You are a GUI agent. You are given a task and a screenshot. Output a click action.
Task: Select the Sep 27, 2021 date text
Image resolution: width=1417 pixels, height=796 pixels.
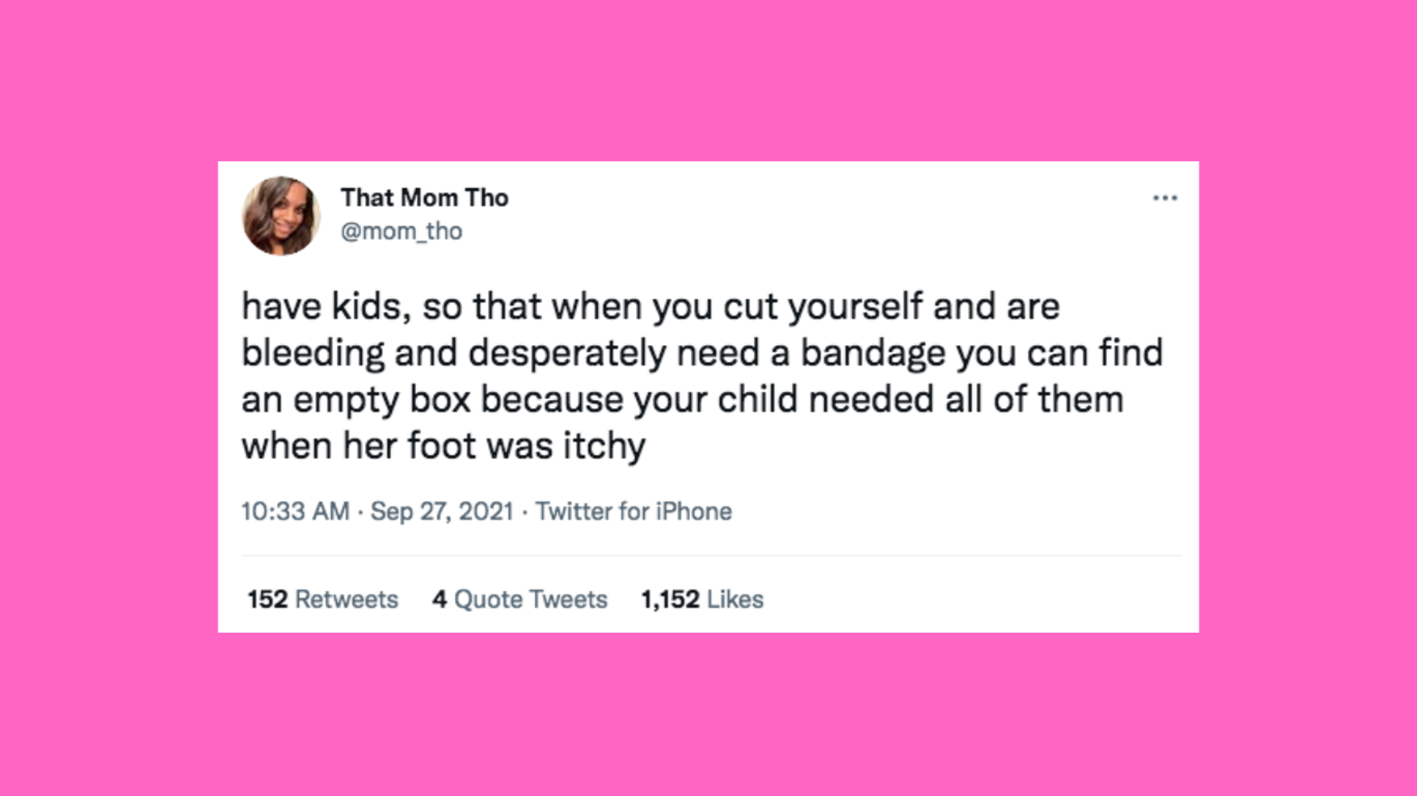(443, 511)
